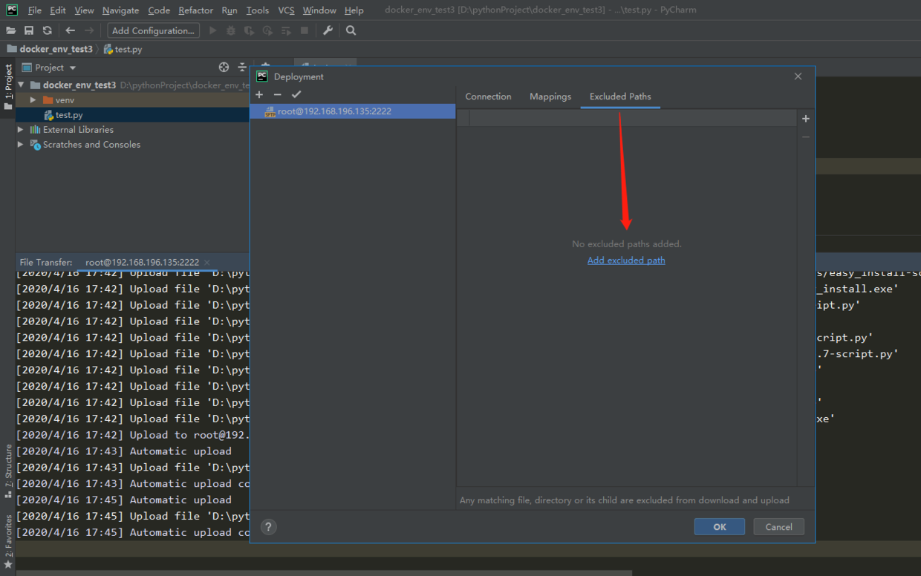Screen dimensions: 921x576
Task: Add a new deployment server with plus icon
Action: click(x=259, y=95)
